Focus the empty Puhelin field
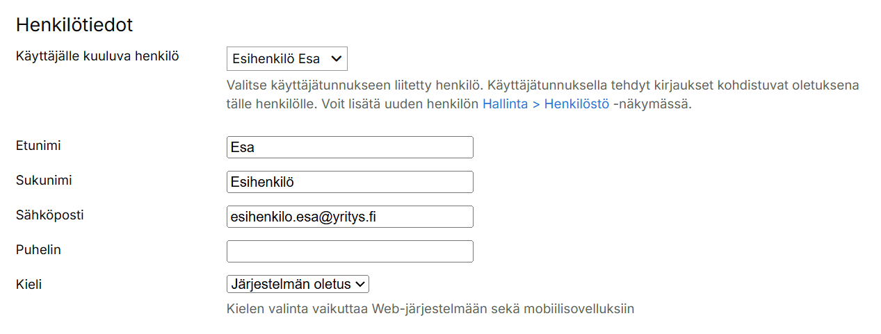Screen dimensions: 881x334 tap(350, 251)
